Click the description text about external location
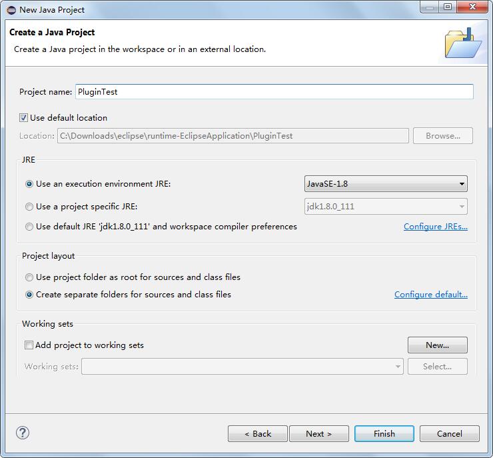This screenshot has width=493, height=458. pyautogui.click(x=140, y=49)
